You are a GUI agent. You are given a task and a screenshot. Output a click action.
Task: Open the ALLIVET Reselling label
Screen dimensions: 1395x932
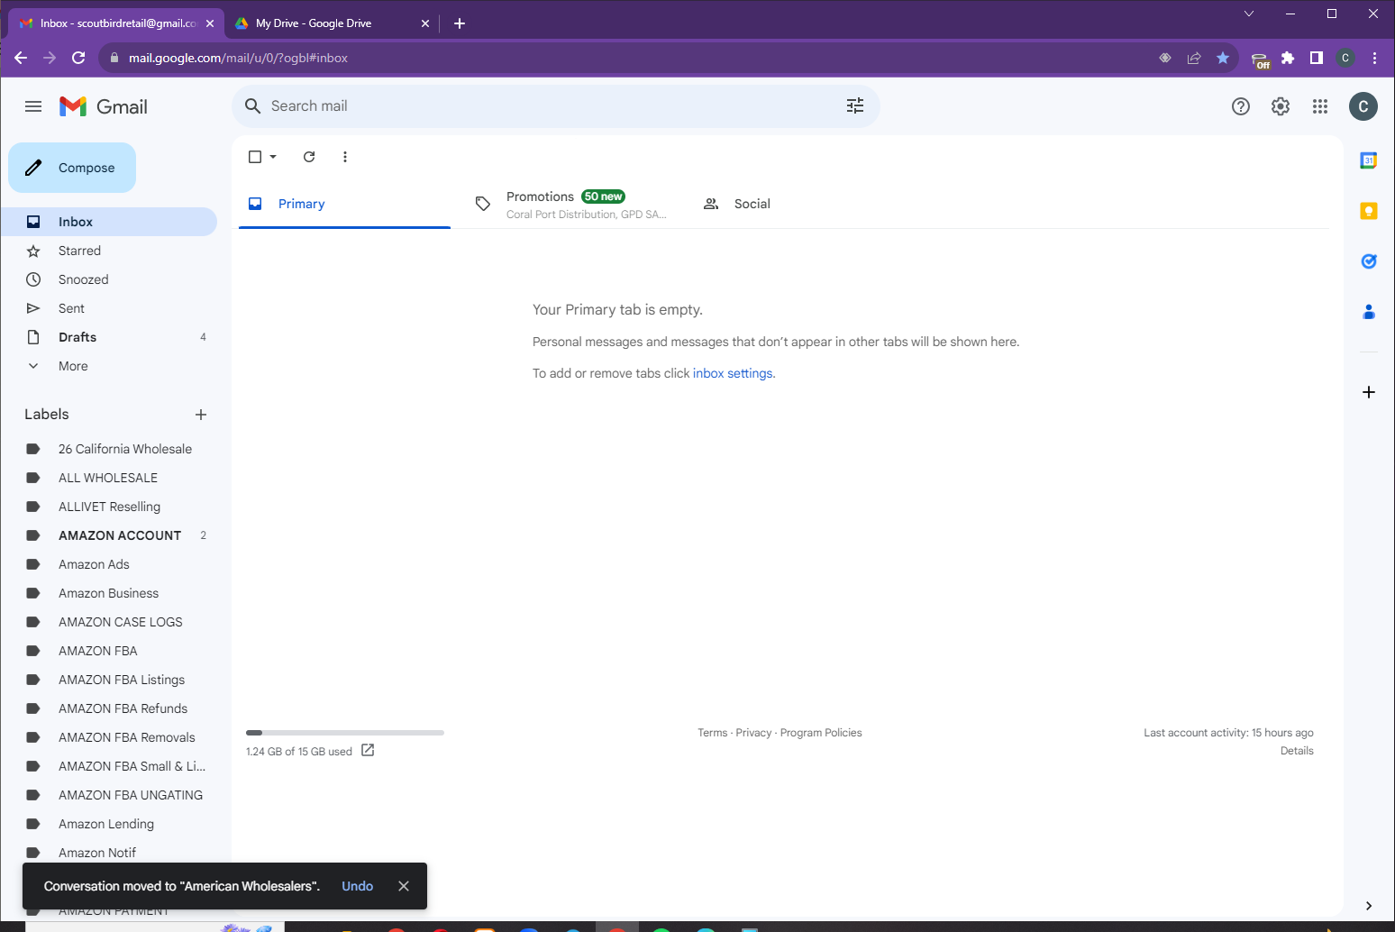tap(109, 507)
